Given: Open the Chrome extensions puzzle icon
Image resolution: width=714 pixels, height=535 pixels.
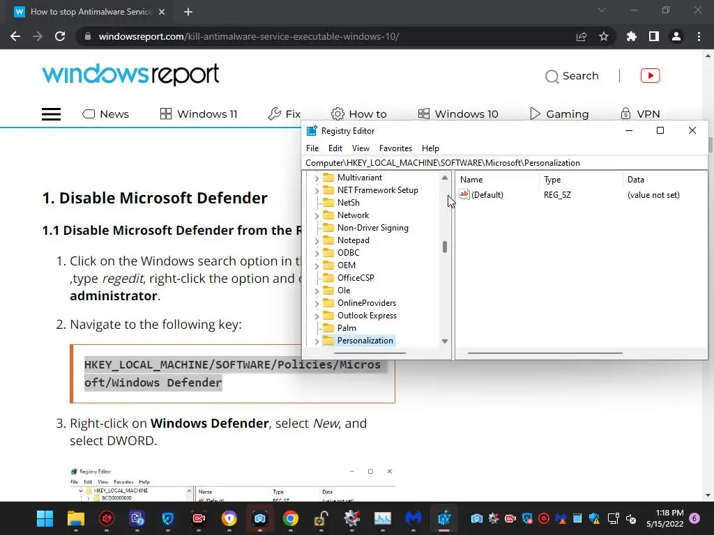Looking at the screenshot, I should point(632,36).
